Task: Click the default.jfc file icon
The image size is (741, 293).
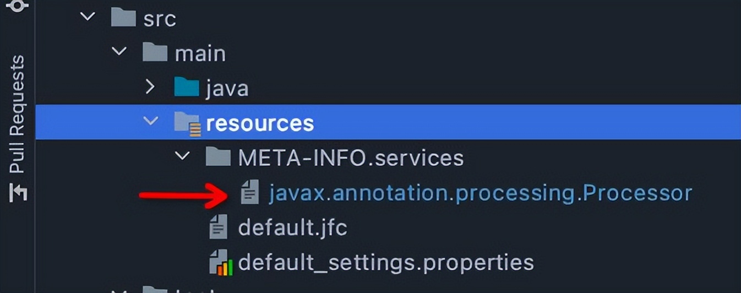Action: pyautogui.click(x=219, y=227)
